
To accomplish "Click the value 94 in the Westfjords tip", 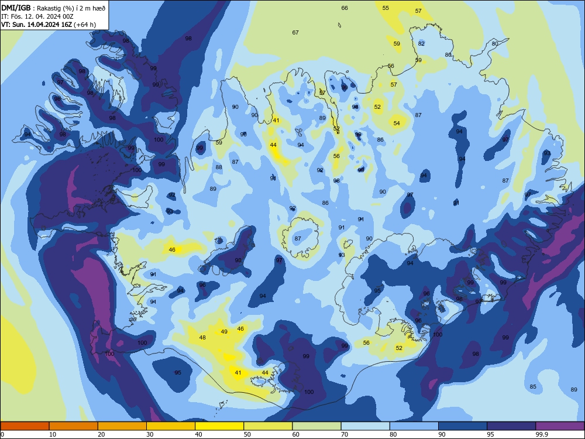I will point(27,135).
